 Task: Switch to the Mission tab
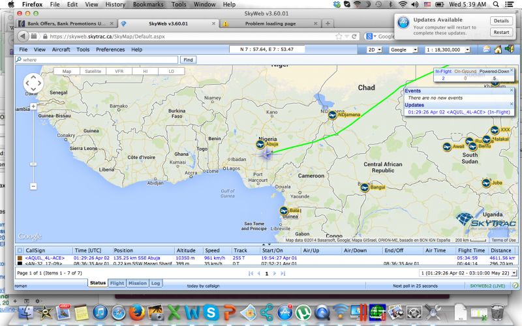coord(138,283)
